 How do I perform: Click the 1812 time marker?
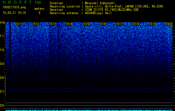[36, 24]
